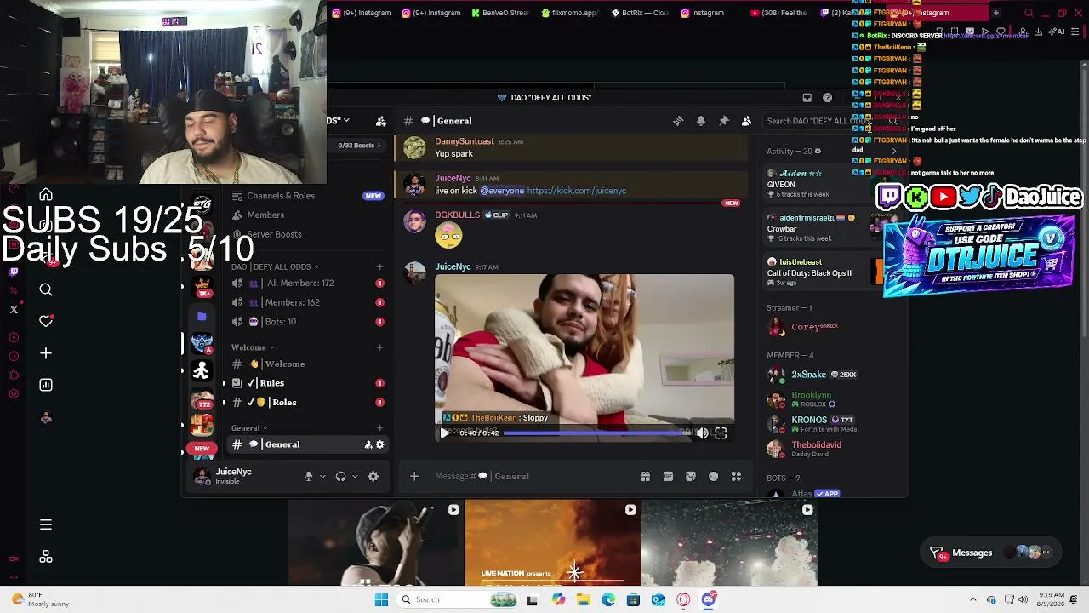This screenshot has width=1089, height=613.
Task: Deafen with headphones icon in Discord
Action: 341,477
